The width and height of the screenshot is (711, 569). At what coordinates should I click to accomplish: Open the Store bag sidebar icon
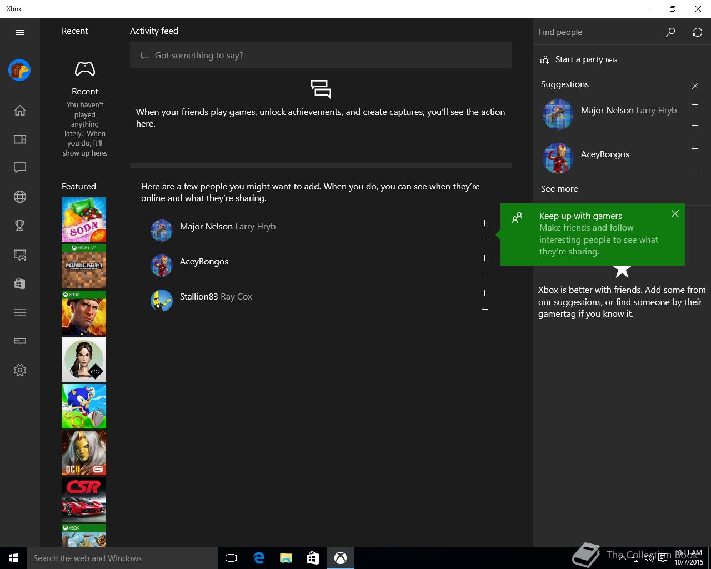[x=20, y=283]
